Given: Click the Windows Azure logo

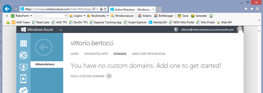Looking at the screenshot, I should [37, 30].
